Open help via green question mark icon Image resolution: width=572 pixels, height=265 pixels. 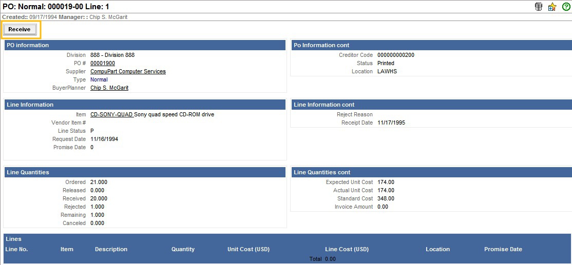pyautogui.click(x=566, y=7)
